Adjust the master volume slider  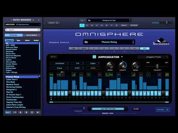coord(167,23)
